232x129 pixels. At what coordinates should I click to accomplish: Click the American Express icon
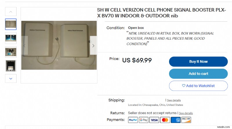(176, 120)
